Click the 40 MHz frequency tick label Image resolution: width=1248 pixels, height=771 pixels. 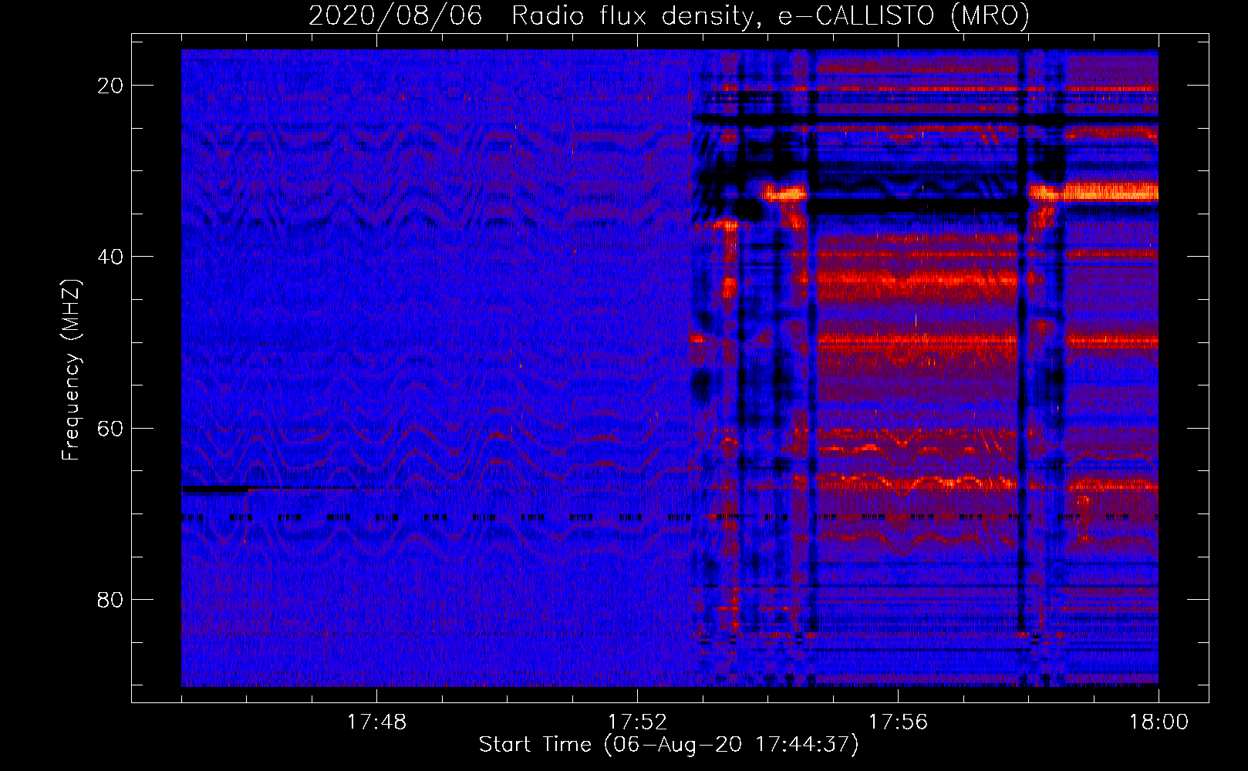[x=110, y=257]
